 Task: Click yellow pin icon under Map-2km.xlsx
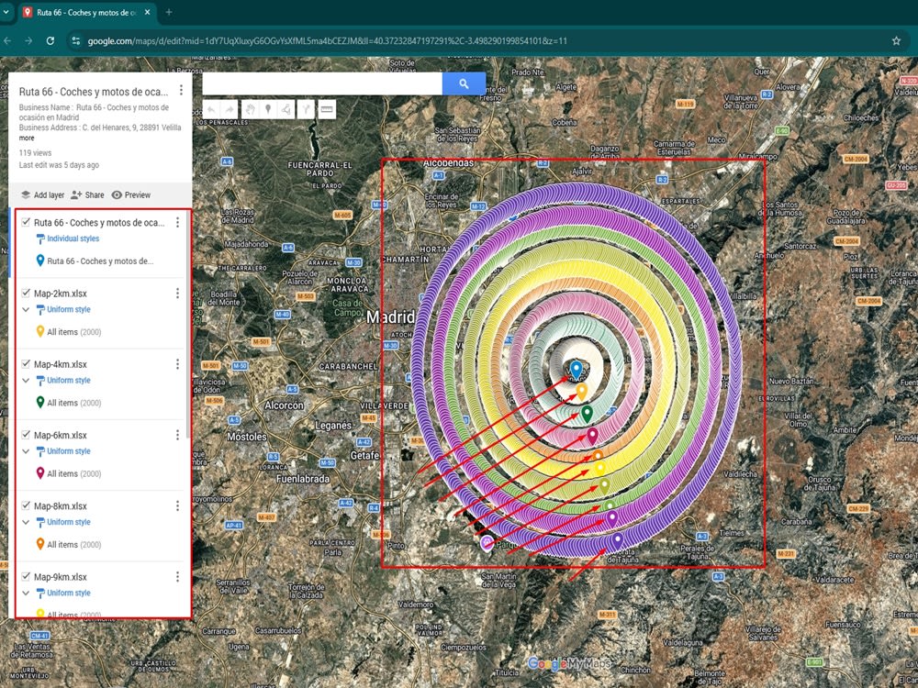click(39, 332)
